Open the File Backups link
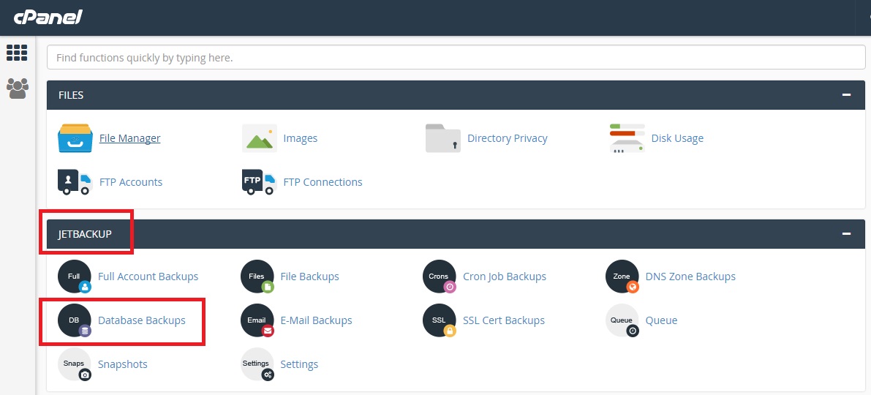Viewport: 871px width, 395px height. point(310,276)
